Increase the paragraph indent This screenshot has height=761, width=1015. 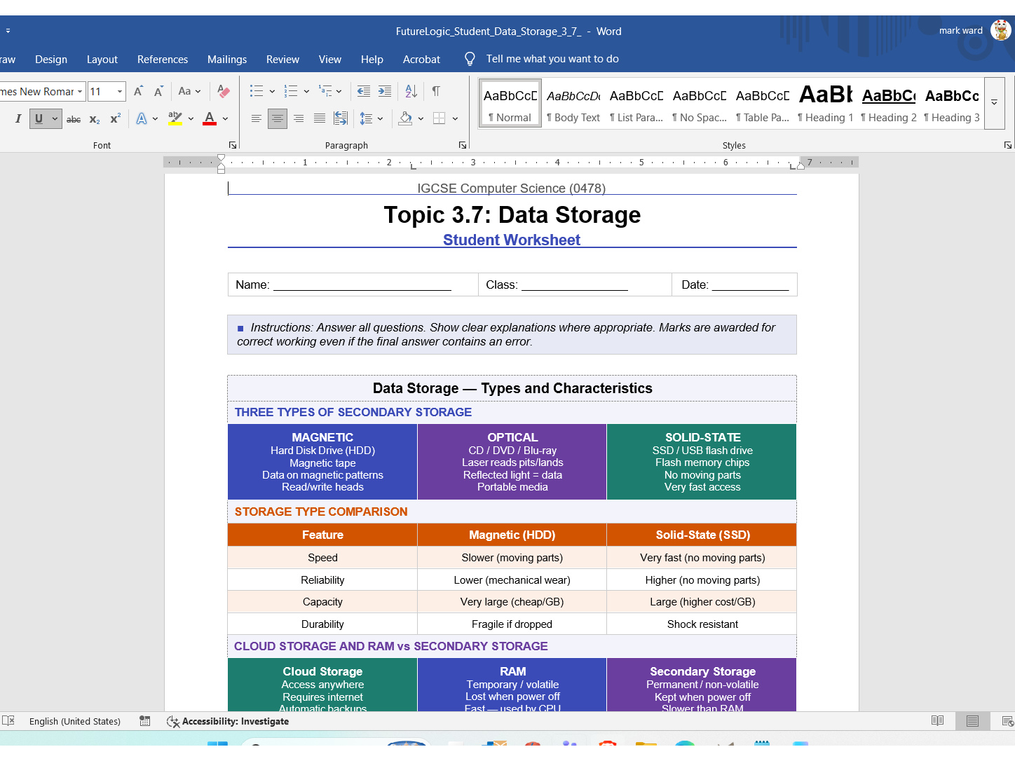click(x=385, y=91)
